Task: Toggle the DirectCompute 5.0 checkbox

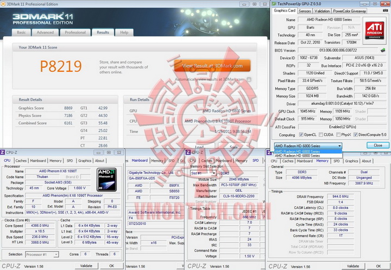Action: click(356, 135)
